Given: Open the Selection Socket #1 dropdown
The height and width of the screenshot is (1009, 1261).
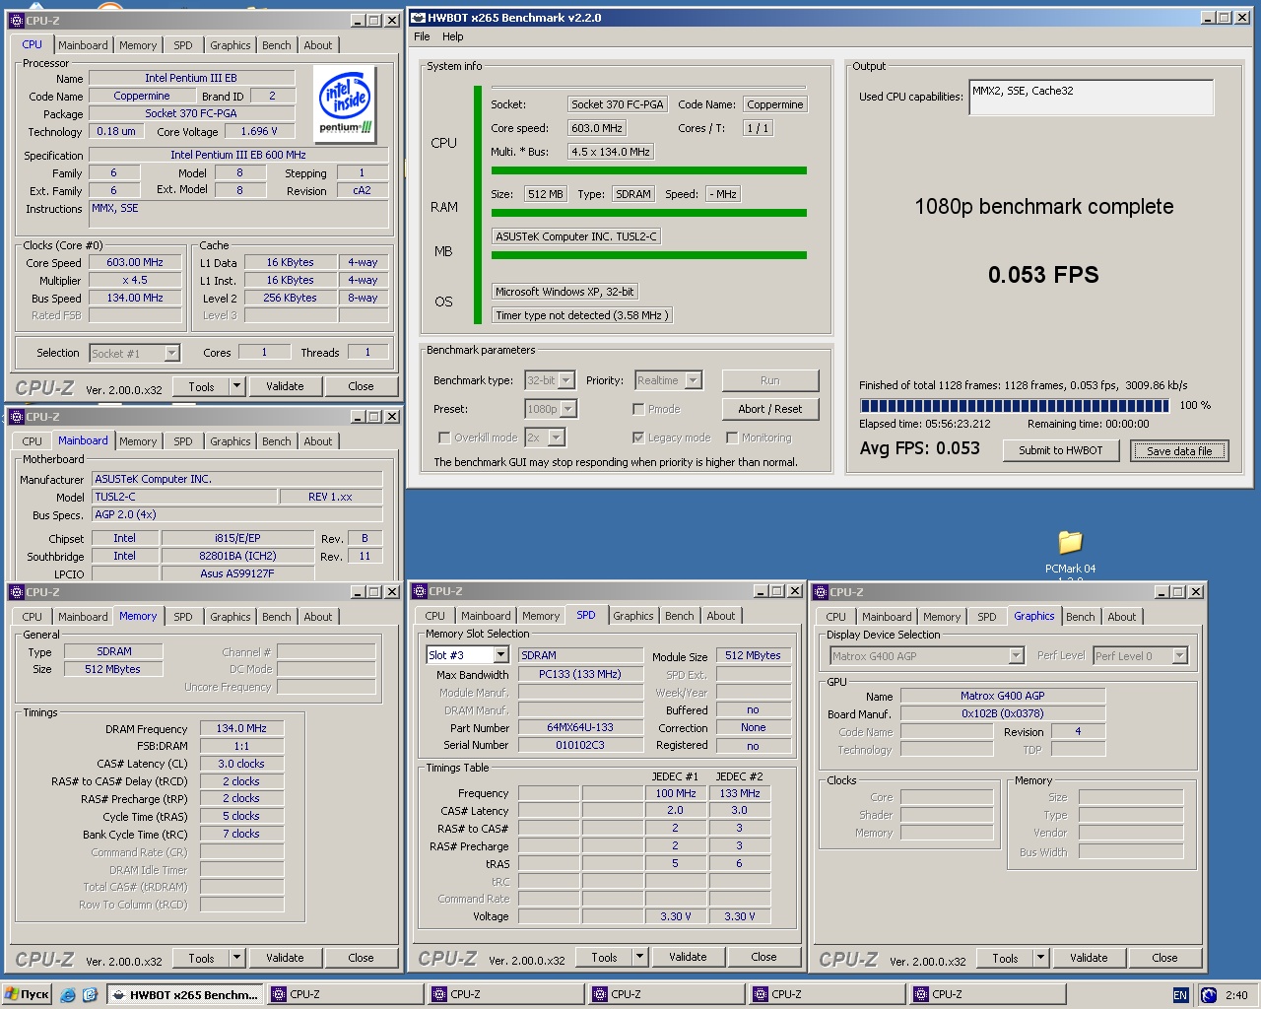Looking at the screenshot, I should click(171, 353).
